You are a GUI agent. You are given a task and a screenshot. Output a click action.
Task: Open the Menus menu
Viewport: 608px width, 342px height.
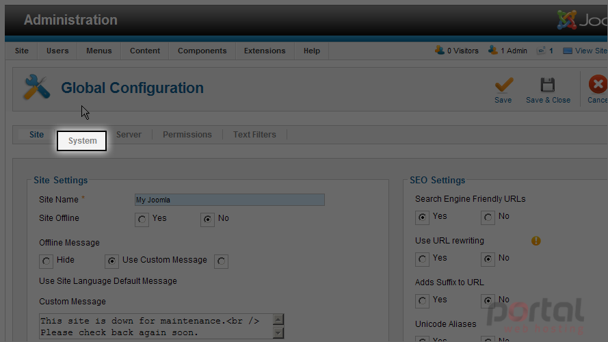[x=99, y=51]
